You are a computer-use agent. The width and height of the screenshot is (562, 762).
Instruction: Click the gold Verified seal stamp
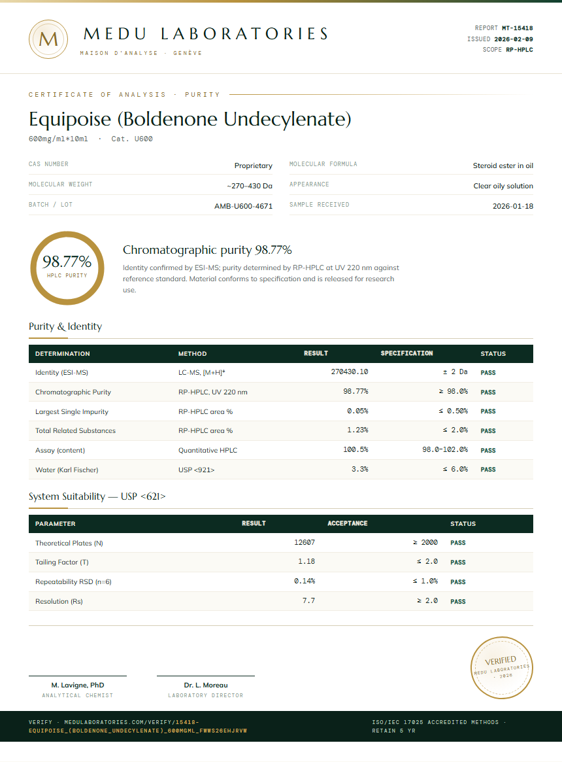[x=502, y=668]
